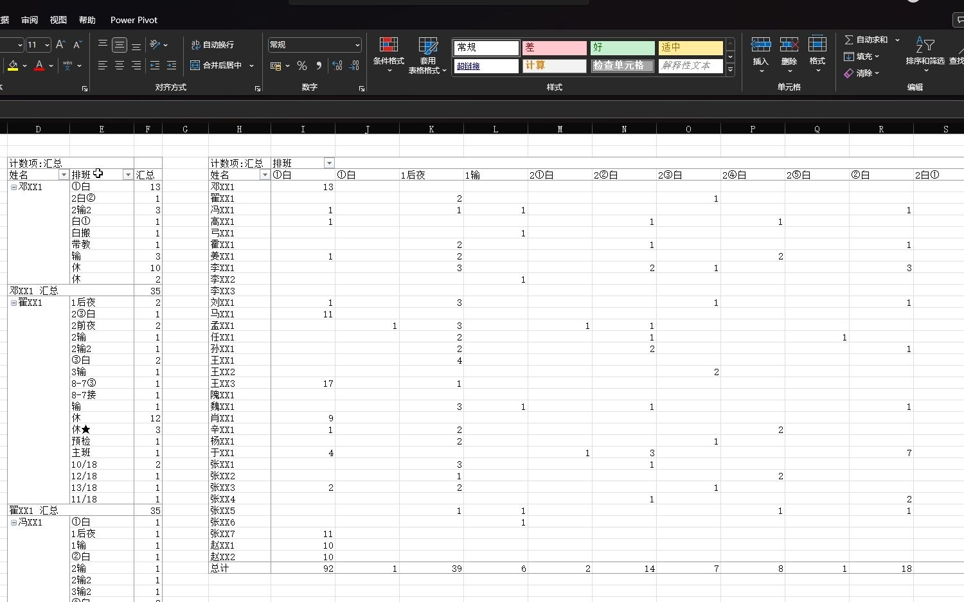Click the accounting number format icon
The height and width of the screenshot is (602, 964).
click(x=276, y=66)
